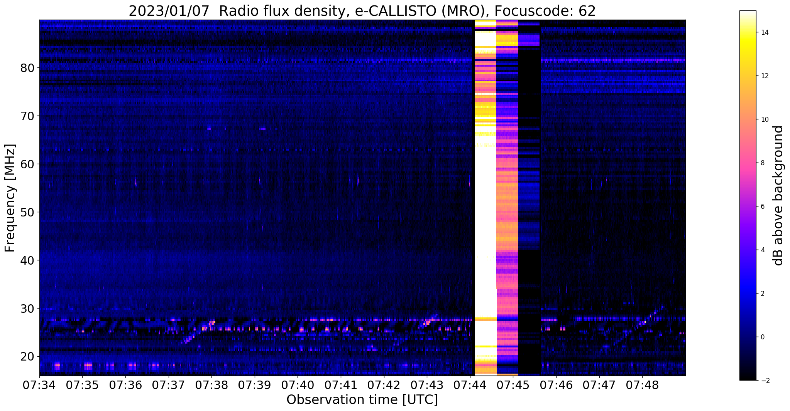Click the plot title mentioning e-CALLISTO (MRO)
790x411 pixels.
click(x=362, y=11)
